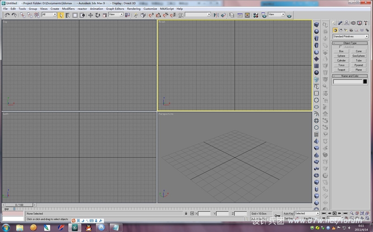The height and width of the screenshot is (232, 373).
Task: Open the File menu
Action: 5,8
